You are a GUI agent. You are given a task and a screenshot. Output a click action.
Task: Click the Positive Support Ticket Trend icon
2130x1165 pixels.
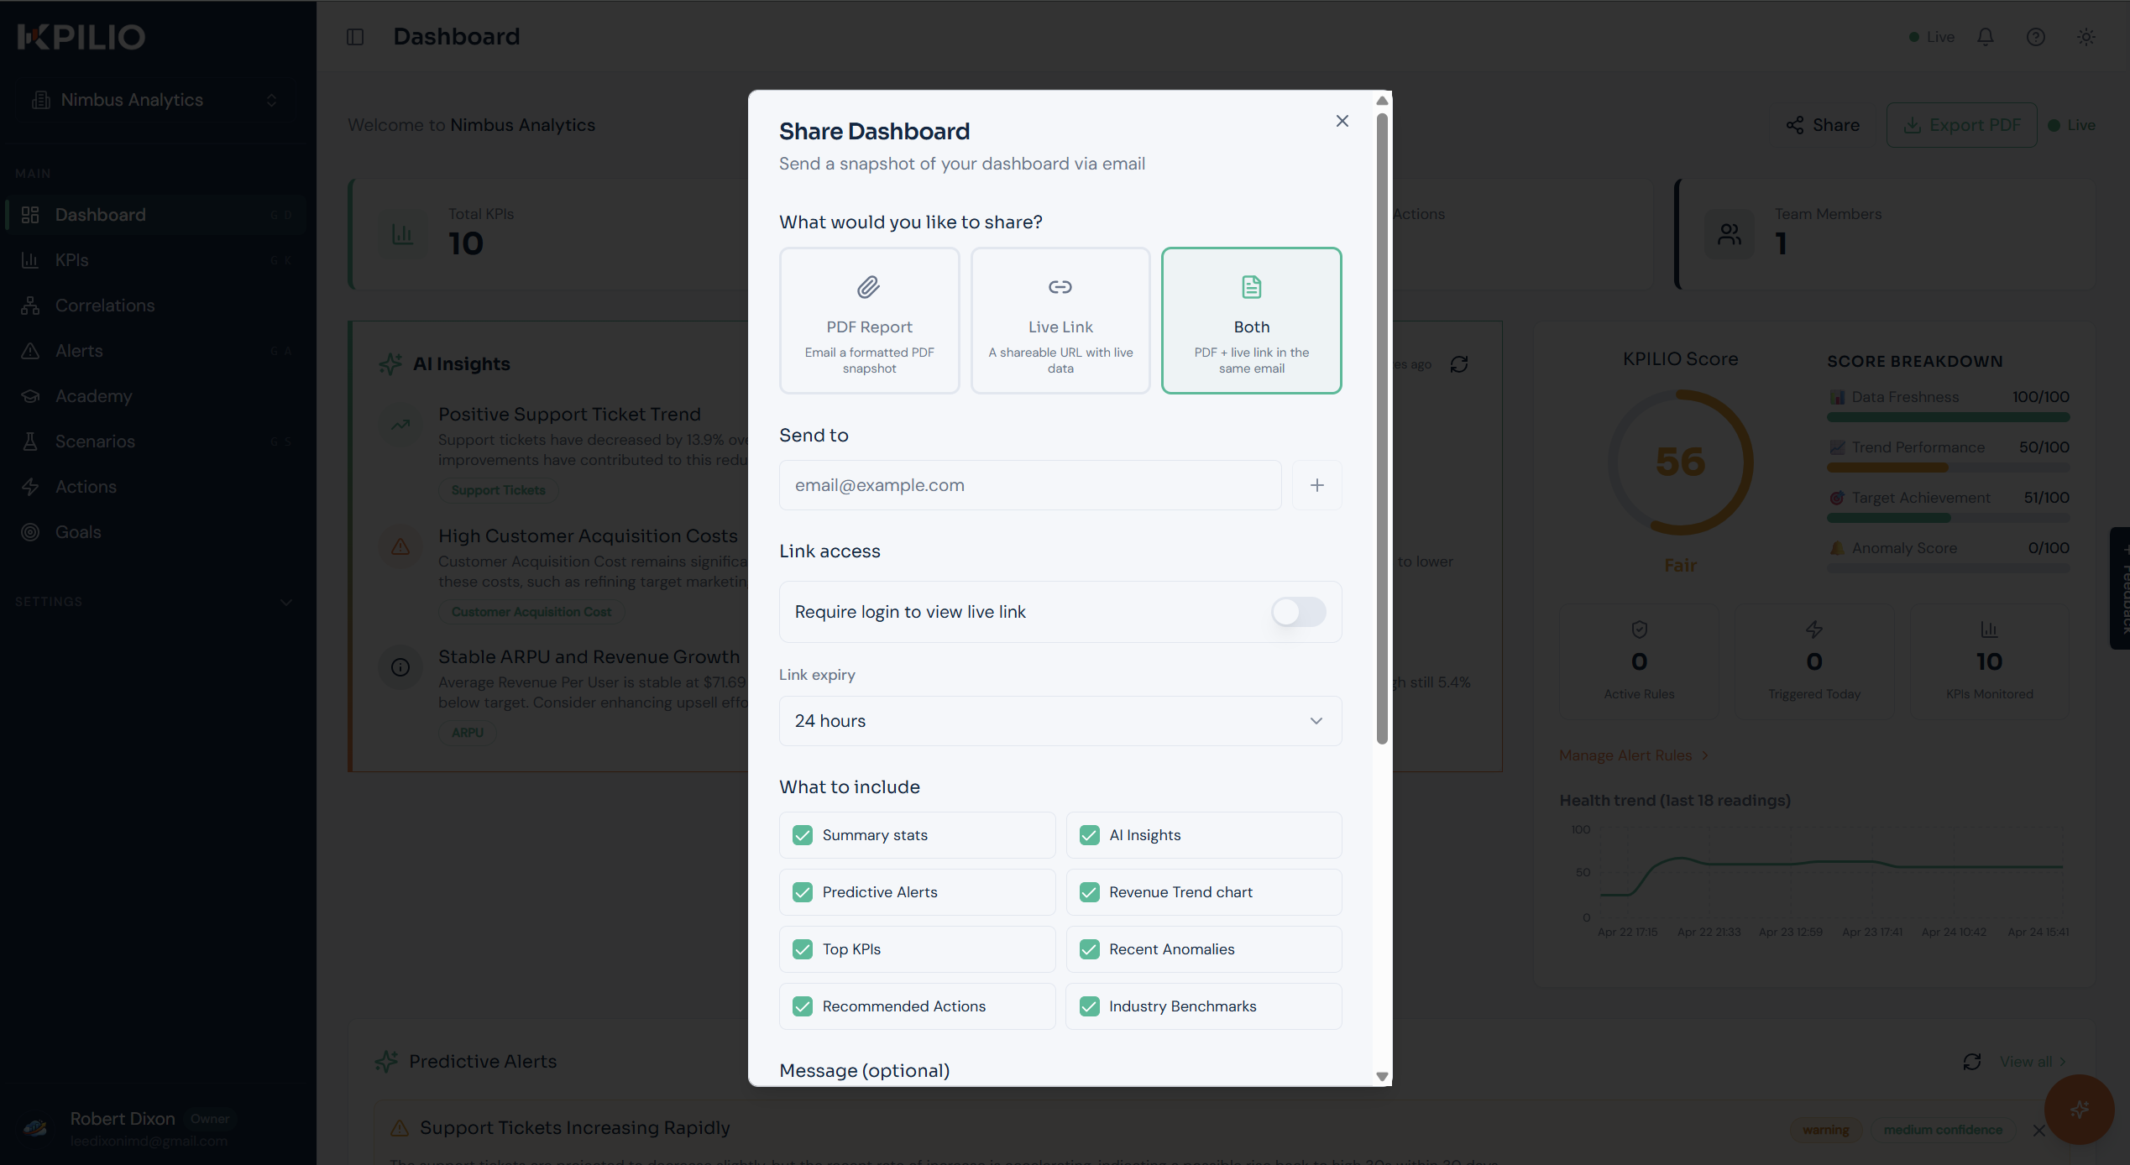[x=400, y=425]
